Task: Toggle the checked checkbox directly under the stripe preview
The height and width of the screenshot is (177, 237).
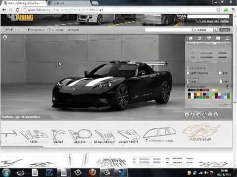Action: (188, 68)
